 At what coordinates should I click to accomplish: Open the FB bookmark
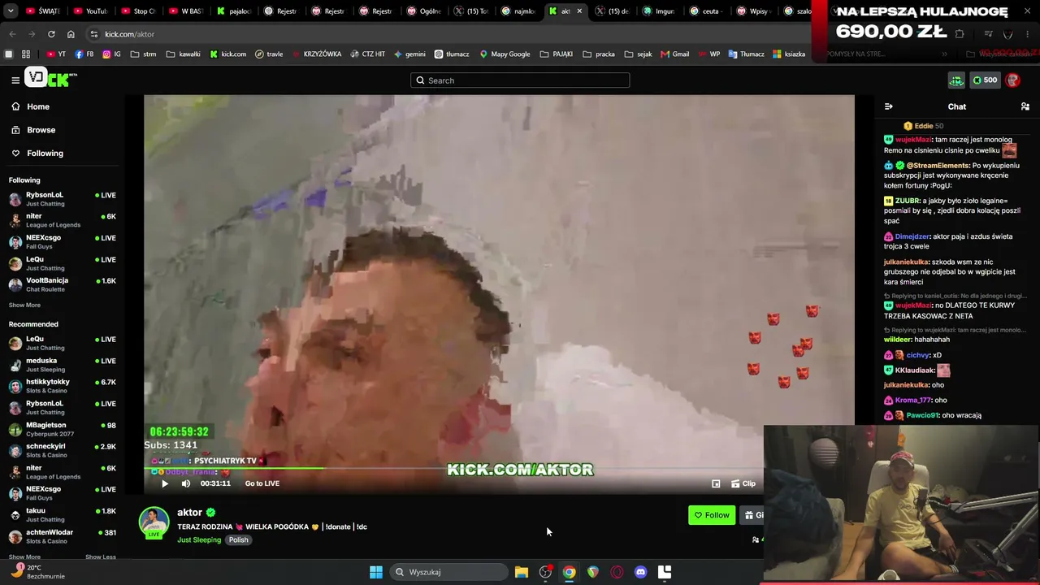[84, 54]
